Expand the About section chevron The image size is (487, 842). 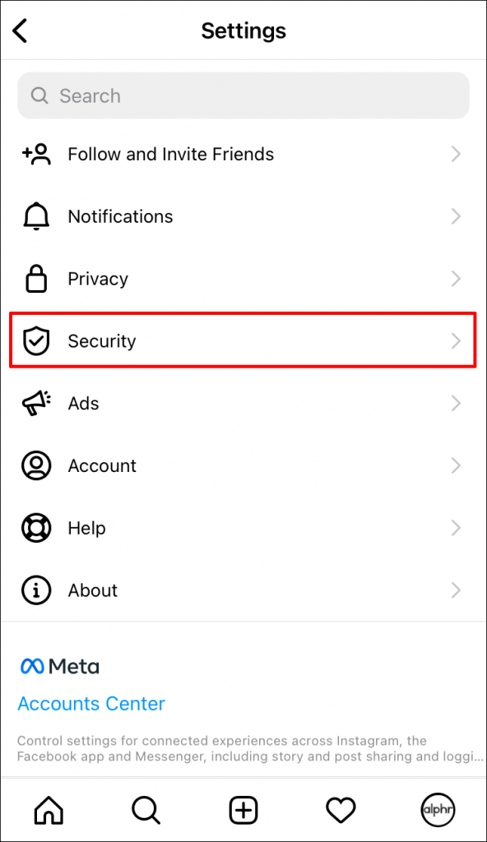pyautogui.click(x=457, y=590)
